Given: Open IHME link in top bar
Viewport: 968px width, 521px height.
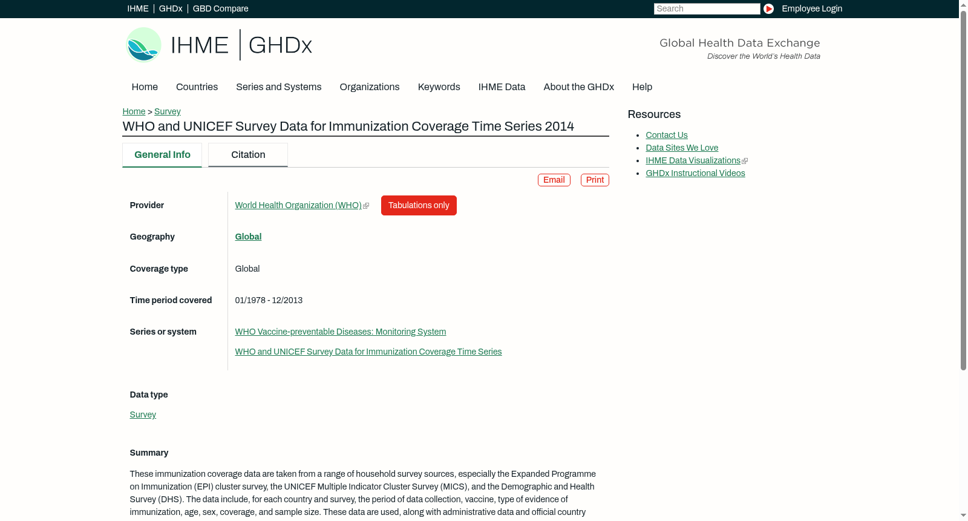Looking at the screenshot, I should pyautogui.click(x=138, y=8).
